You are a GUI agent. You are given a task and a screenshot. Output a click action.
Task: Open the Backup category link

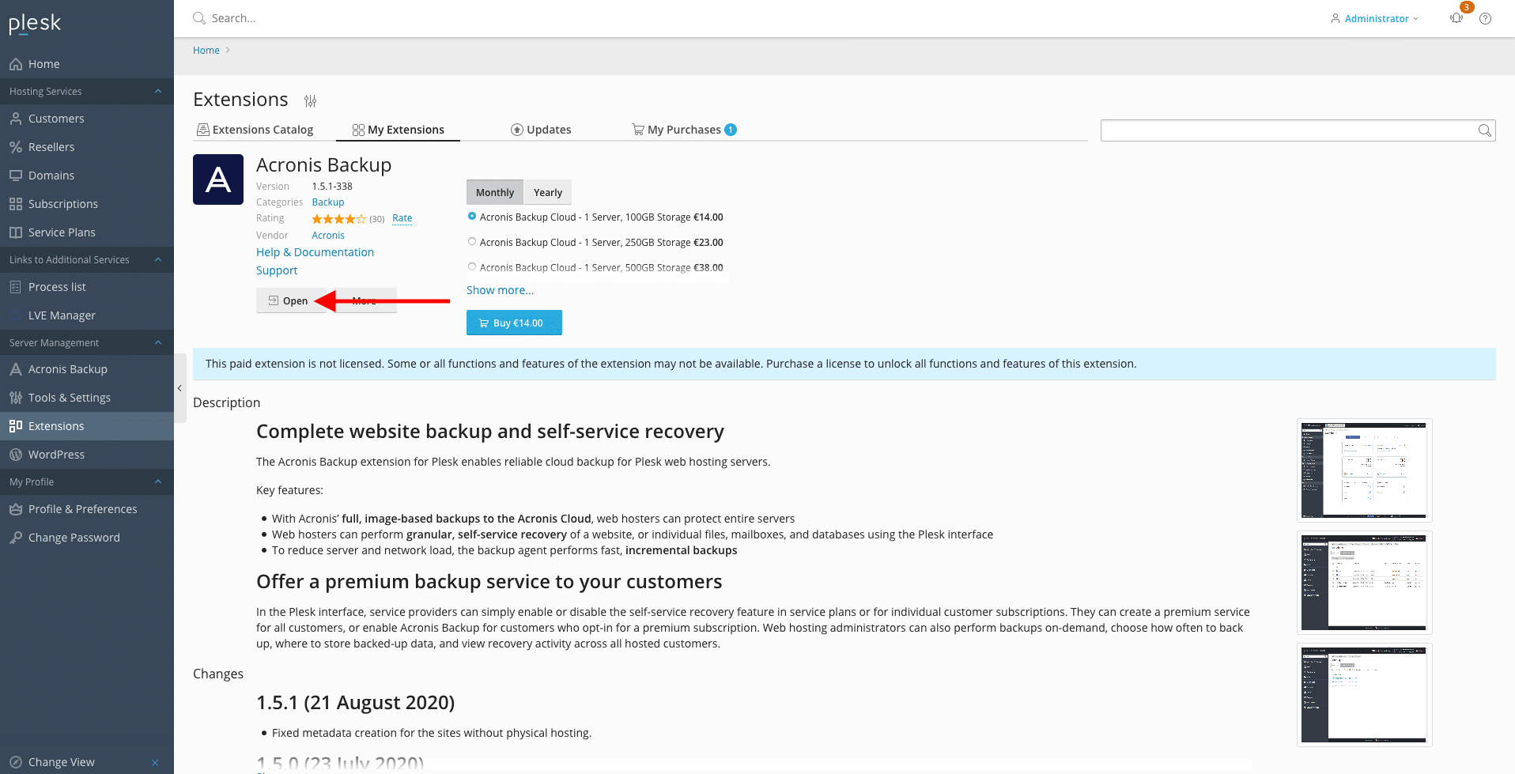point(328,202)
